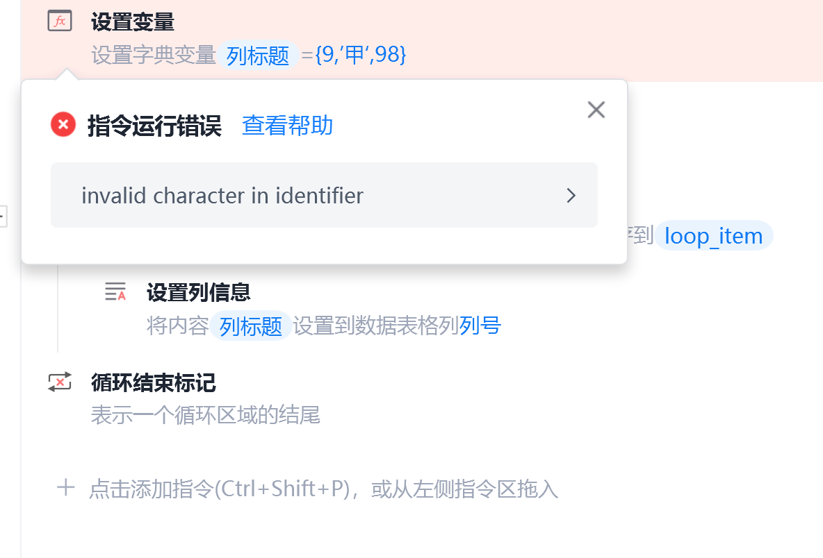Click the 点击添加指令 placeholder text
The width and height of the screenshot is (823, 558).
coord(323,489)
